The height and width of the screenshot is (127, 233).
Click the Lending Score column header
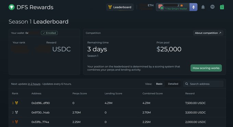113,93
